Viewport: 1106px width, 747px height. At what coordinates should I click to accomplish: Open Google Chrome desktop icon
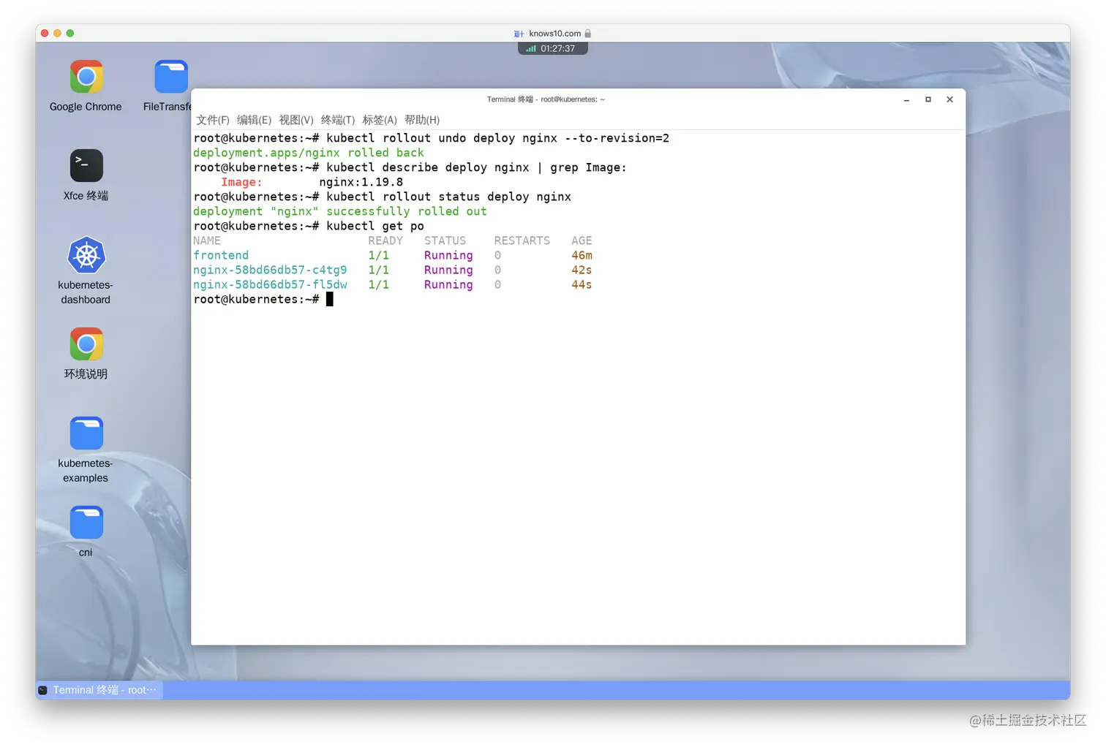tap(86, 77)
